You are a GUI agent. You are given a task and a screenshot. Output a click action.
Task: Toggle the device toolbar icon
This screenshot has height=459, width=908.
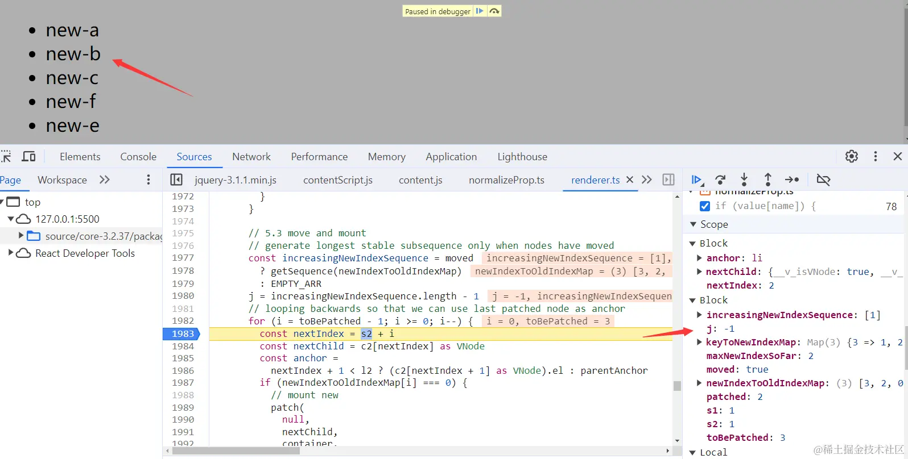click(28, 156)
